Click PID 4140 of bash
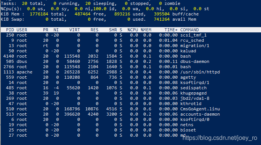Viewport: 261px width, 145px height. pos(9,56)
